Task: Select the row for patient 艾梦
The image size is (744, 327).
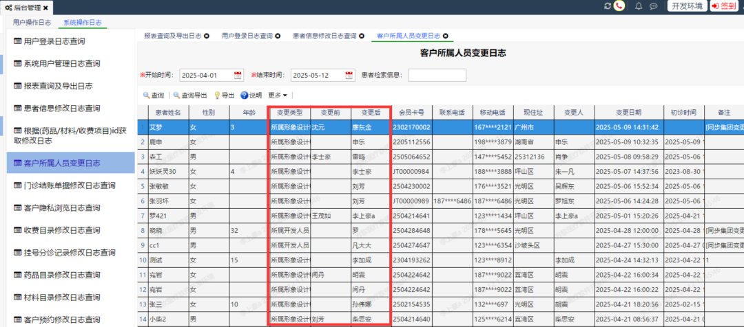Action: (440, 127)
